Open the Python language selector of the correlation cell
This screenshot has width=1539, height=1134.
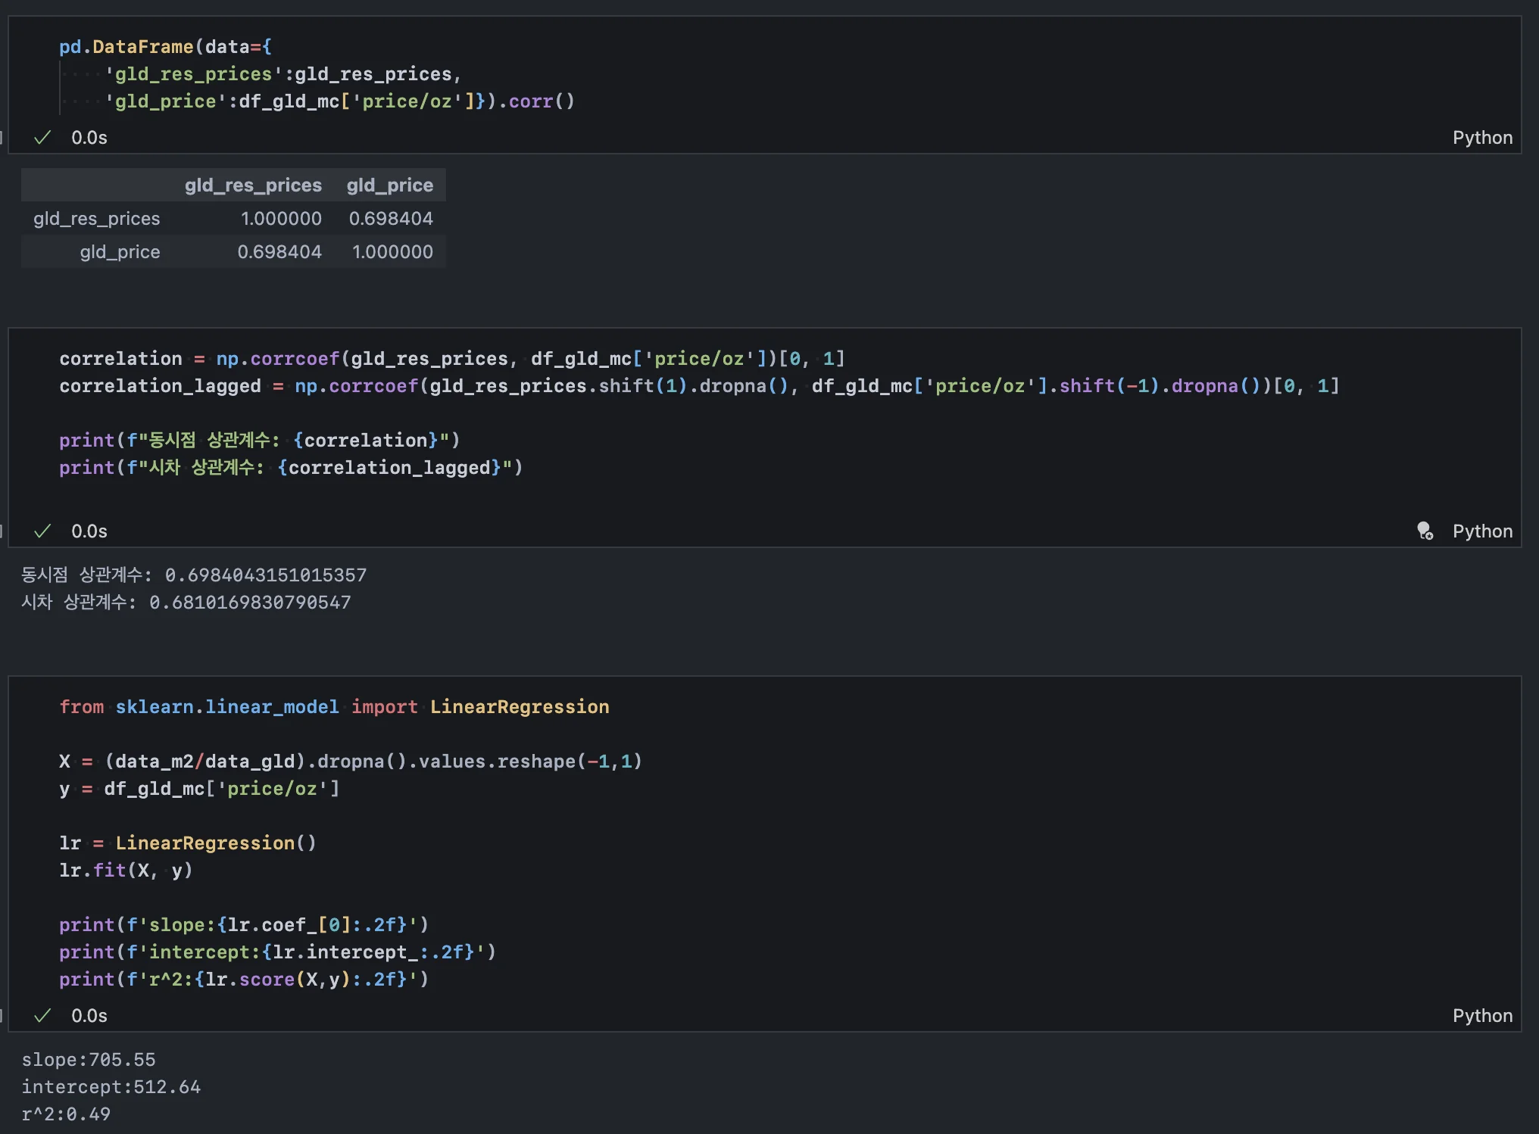[1481, 531]
